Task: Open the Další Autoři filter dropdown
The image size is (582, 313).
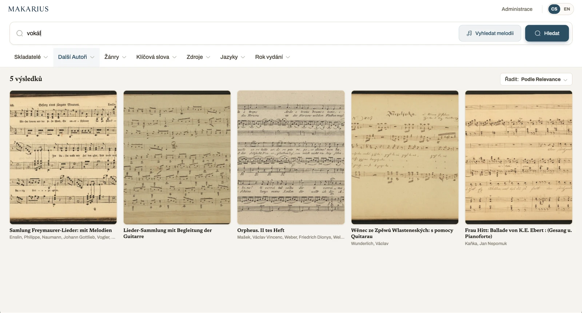Action: (x=76, y=57)
